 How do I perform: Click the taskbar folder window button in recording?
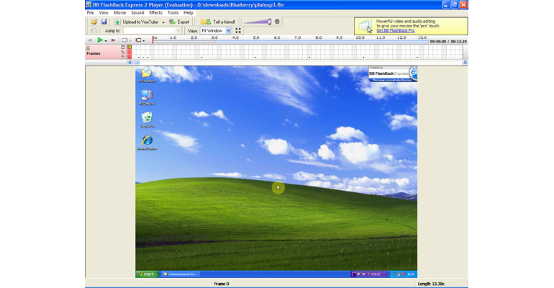(x=180, y=274)
